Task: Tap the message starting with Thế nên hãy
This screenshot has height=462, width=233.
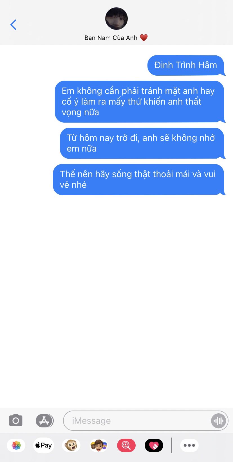Action: tap(139, 179)
